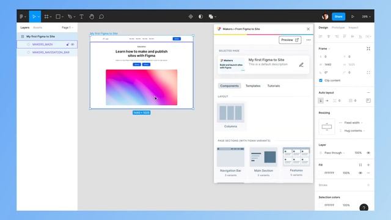391x220 pixels.
Task: Select the Rectangle shape tool
Action: [58, 16]
